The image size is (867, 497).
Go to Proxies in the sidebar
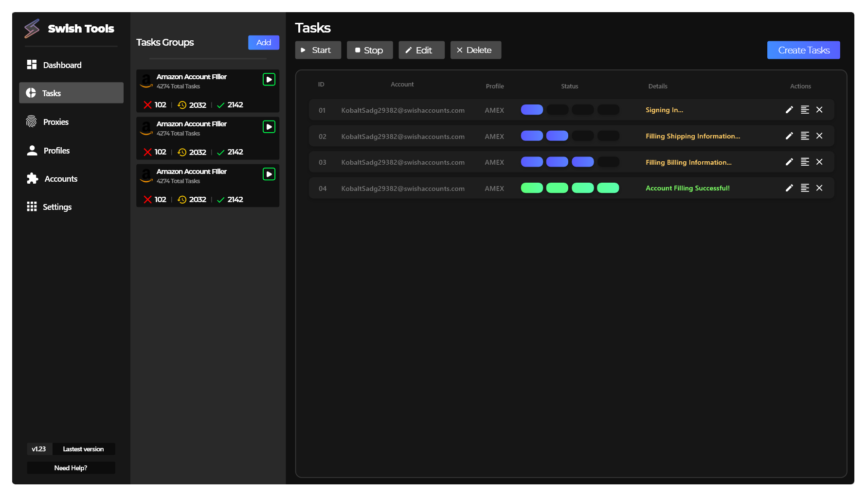[x=55, y=122]
